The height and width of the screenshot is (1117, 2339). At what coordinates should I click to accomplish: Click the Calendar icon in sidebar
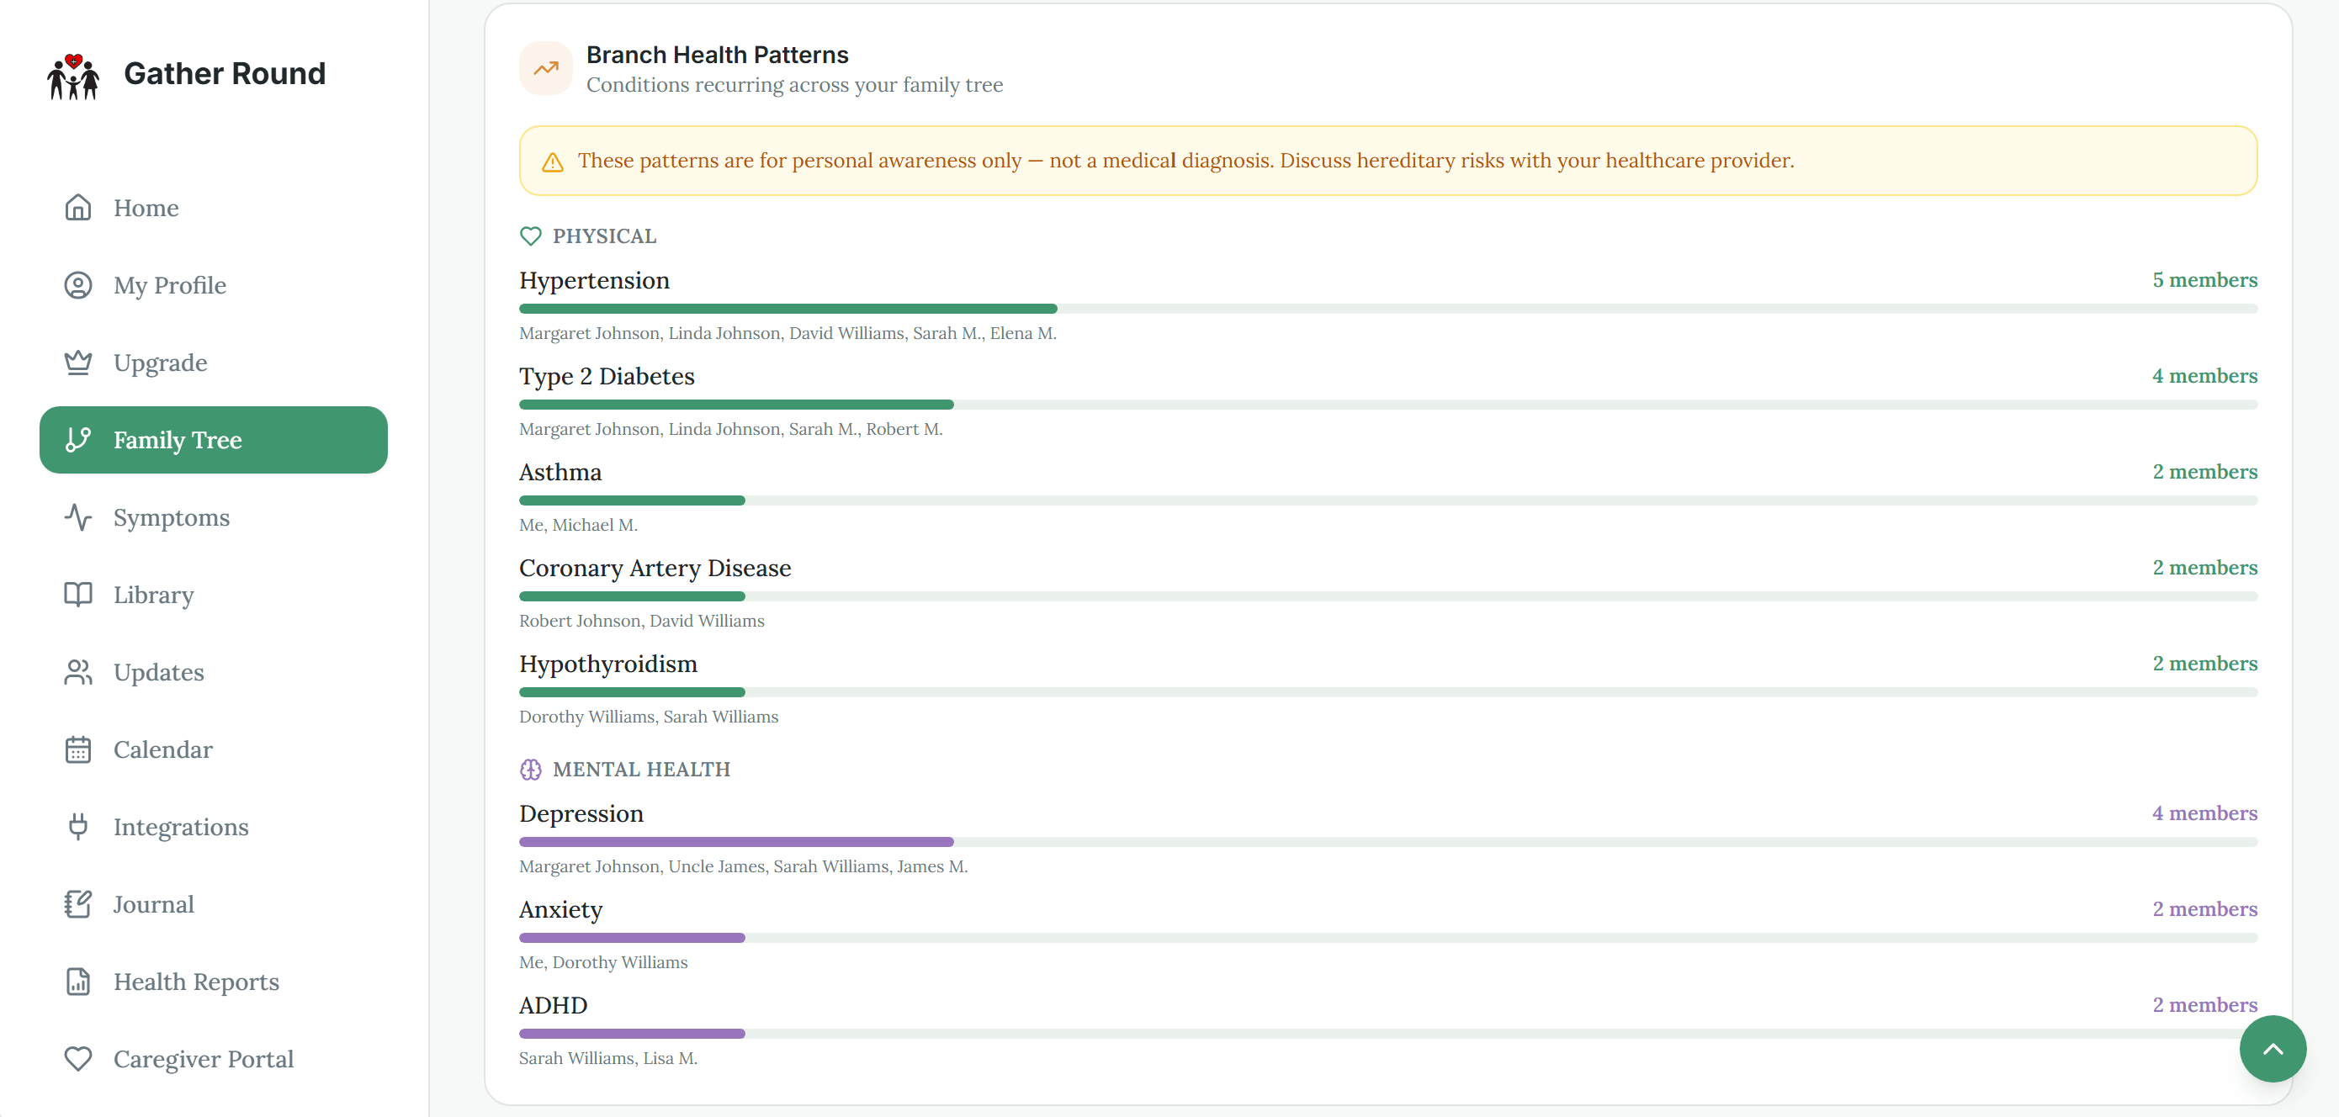click(x=78, y=749)
